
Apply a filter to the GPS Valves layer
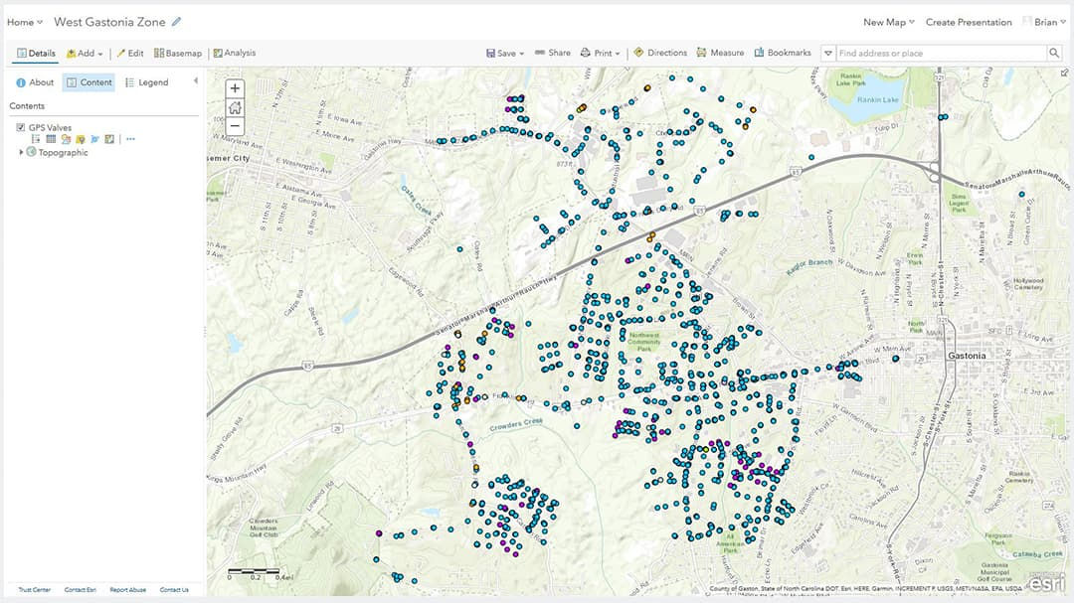(81, 138)
